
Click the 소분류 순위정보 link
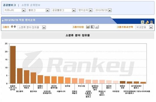tap(31, 5)
